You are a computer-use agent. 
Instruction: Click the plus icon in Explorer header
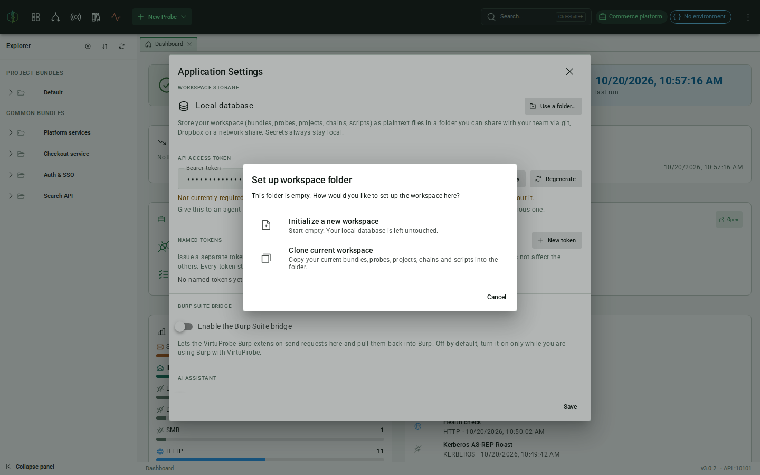tap(71, 46)
